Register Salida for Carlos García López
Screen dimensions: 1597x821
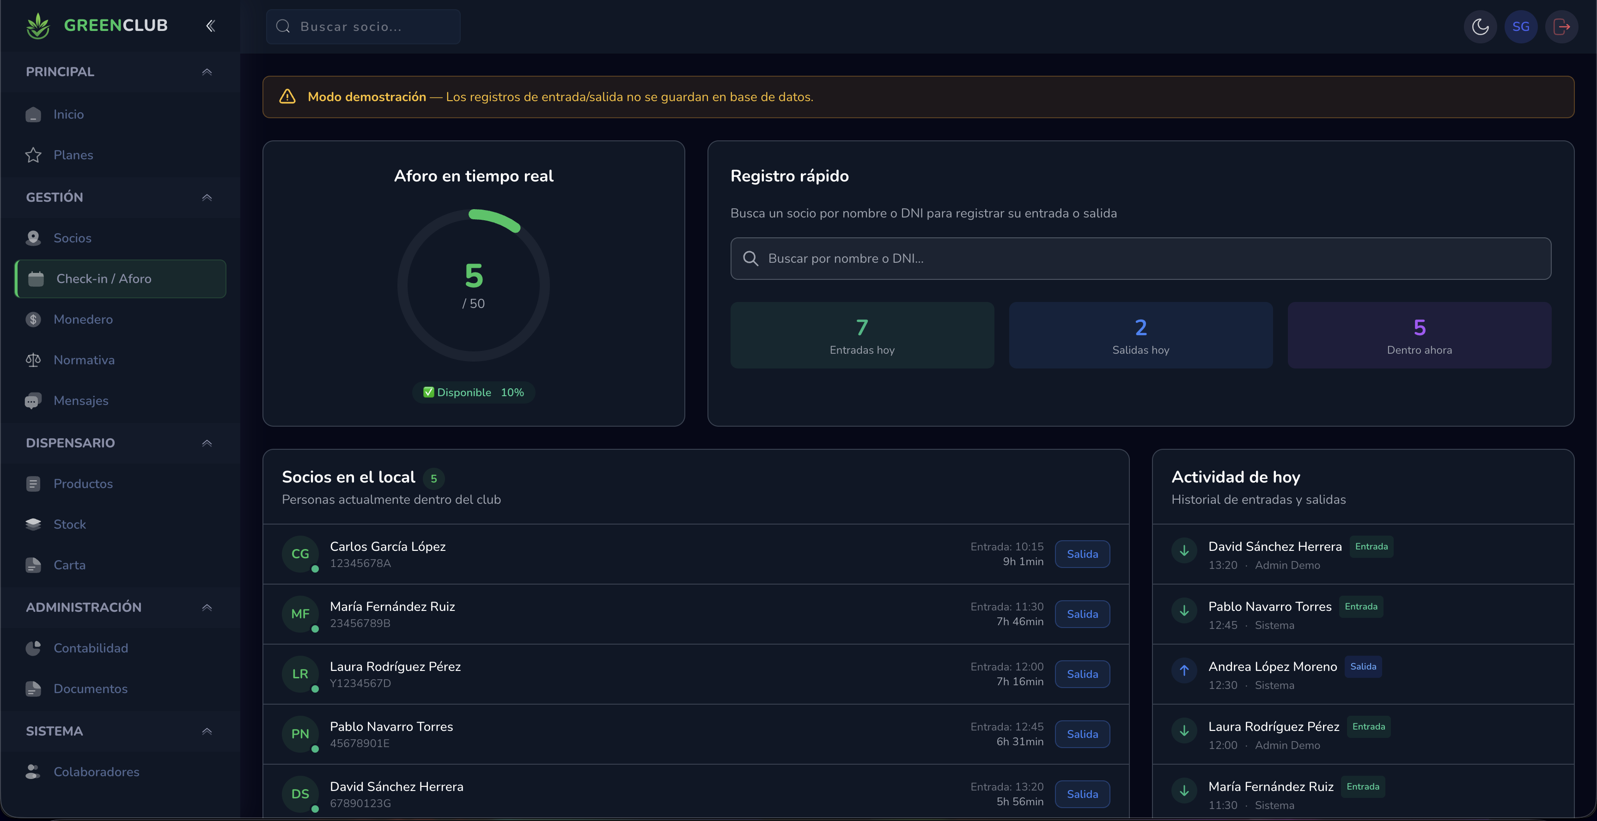(x=1082, y=554)
